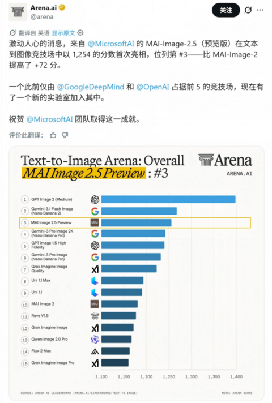Image resolution: width=272 pixels, height=403 pixels.
Task: Click the Arena logo in the chart image
Action: (x=225, y=160)
